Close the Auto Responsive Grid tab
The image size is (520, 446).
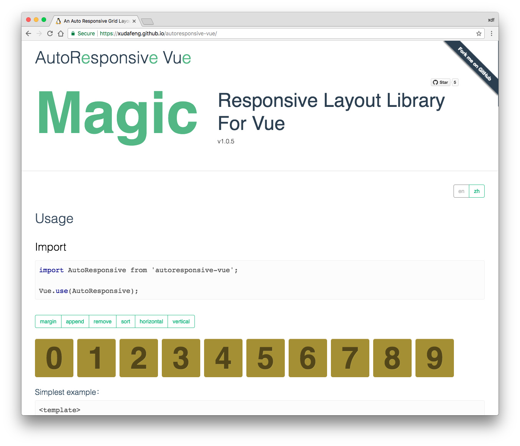tap(134, 21)
